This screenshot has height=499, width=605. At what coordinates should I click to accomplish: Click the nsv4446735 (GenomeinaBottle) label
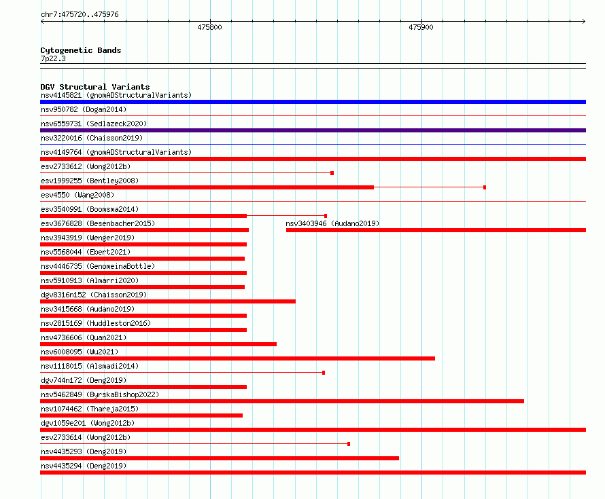98,266
